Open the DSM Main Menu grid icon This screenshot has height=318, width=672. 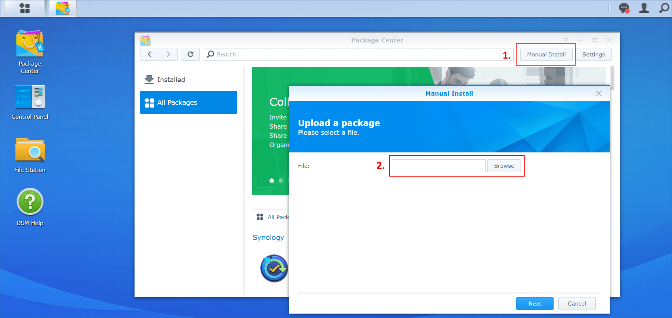25,8
